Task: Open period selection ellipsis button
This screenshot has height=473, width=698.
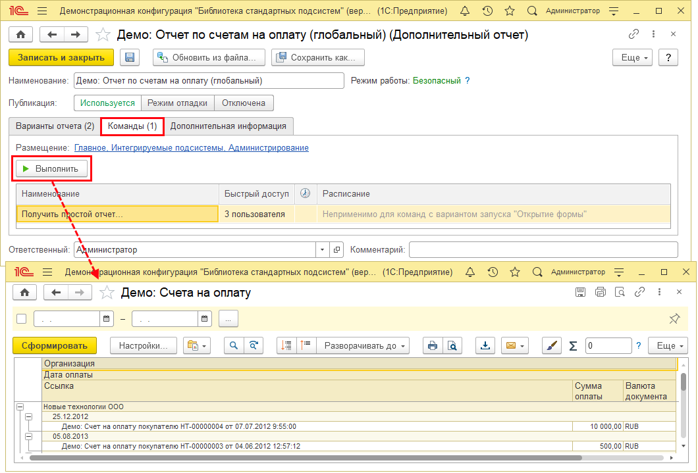Action: [228, 319]
